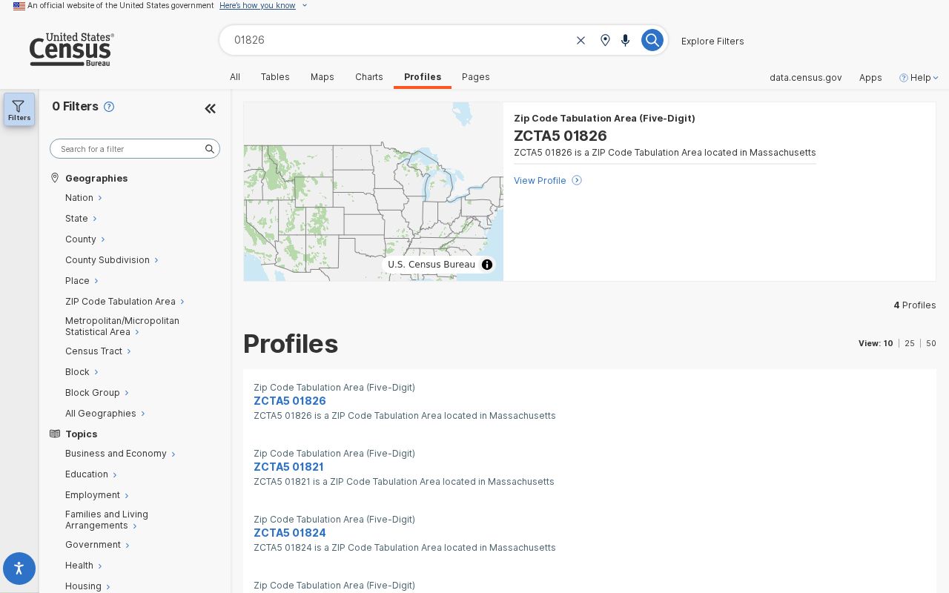Expand the Education topic filter
The height and width of the screenshot is (593, 949).
(90, 474)
